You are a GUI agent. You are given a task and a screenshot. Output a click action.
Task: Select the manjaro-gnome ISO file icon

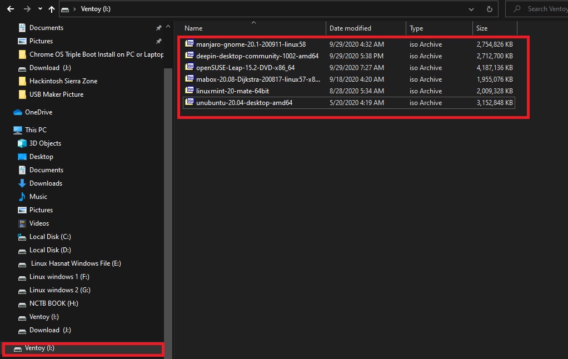point(190,44)
